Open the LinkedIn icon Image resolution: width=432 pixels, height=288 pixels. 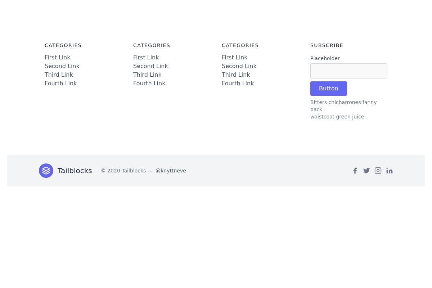390,171
